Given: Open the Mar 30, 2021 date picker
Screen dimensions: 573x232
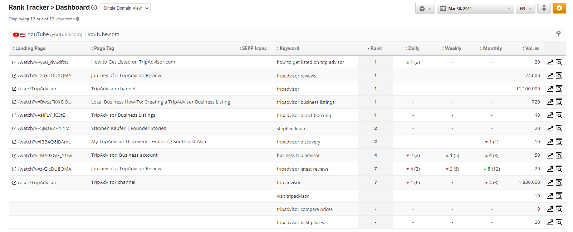Looking at the screenshot, I should (475, 8).
